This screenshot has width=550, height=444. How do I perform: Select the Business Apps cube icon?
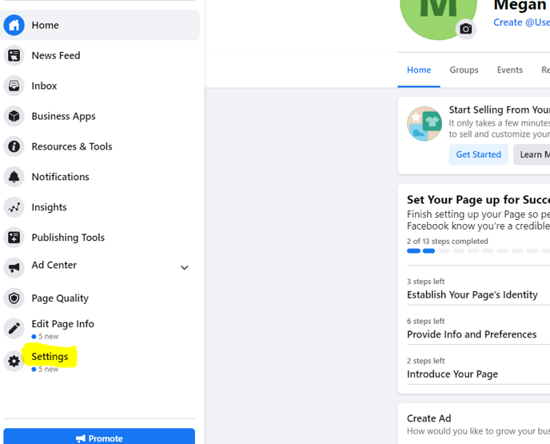[x=14, y=116]
